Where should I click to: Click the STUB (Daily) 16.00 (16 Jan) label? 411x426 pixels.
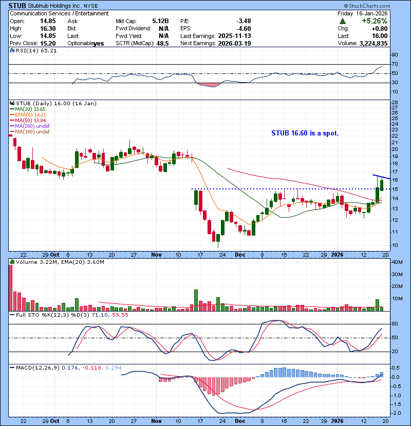click(x=56, y=103)
